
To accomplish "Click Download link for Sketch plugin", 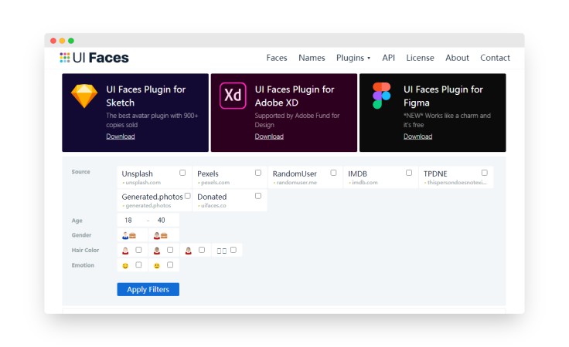I will (x=121, y=136).
